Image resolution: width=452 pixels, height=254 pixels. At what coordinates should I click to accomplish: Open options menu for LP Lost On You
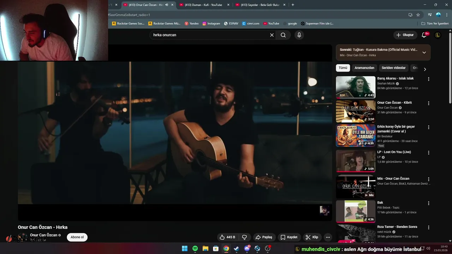429,153
